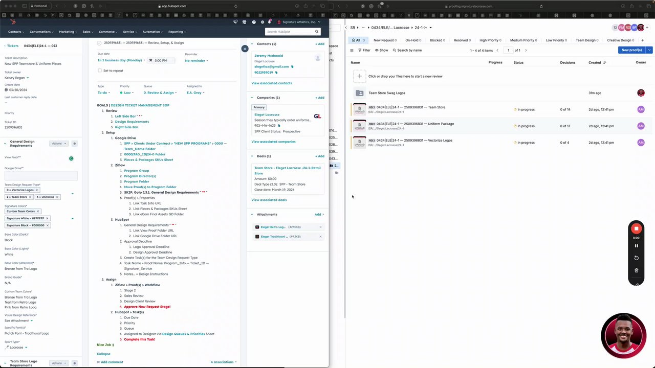This screenshot has width=655, height=368.
Task: Open the Contacts navigation menu
Action: pos(16,32)
